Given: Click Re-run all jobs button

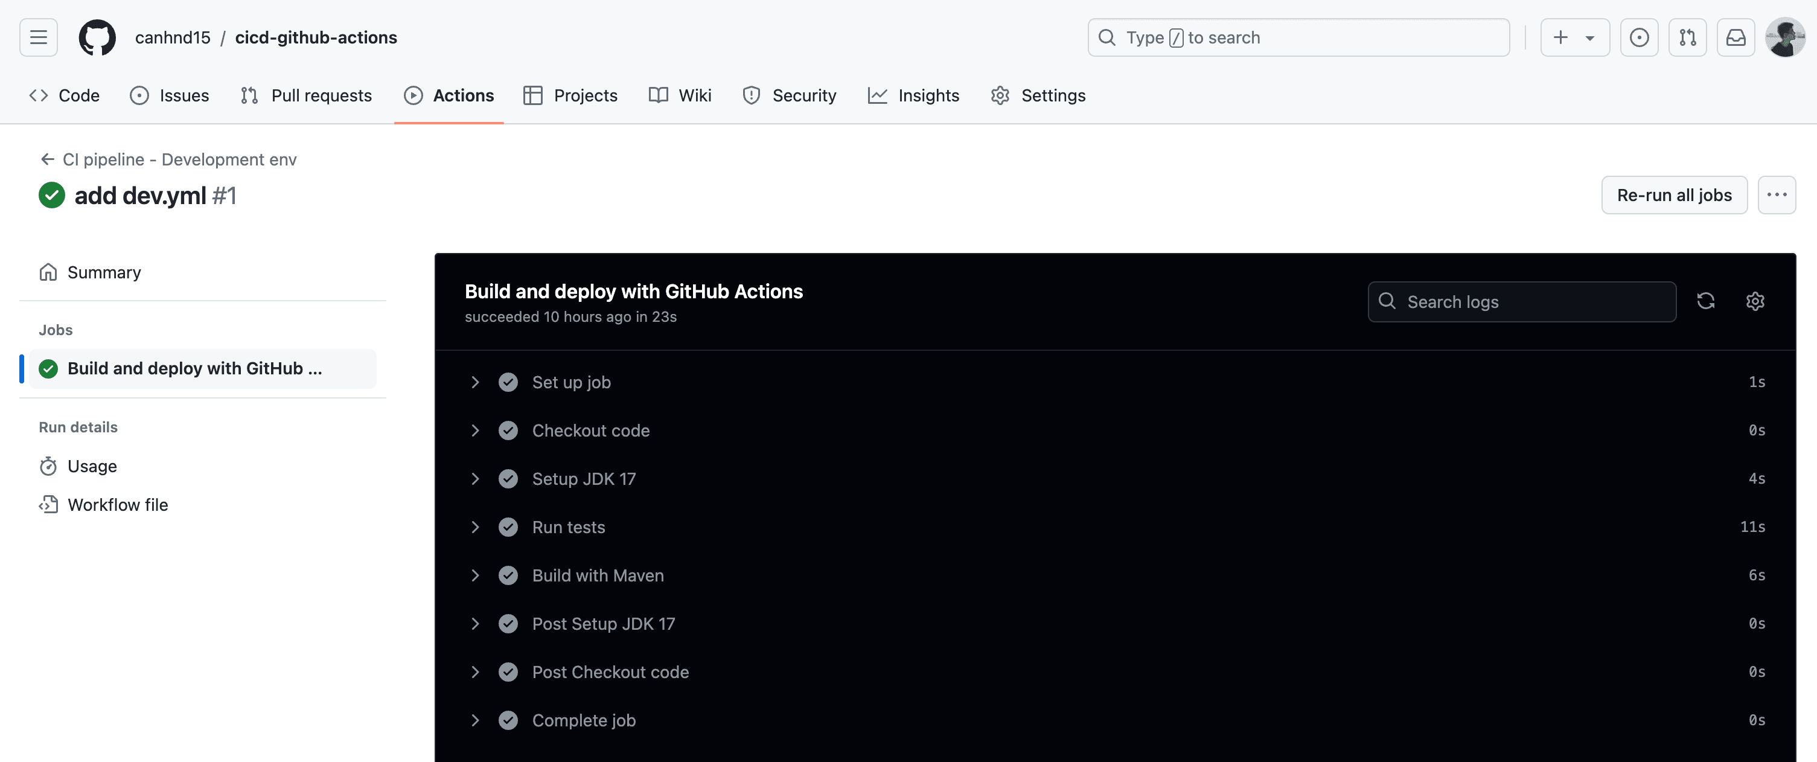Looking at the screenshot, I should [1675, 195].
